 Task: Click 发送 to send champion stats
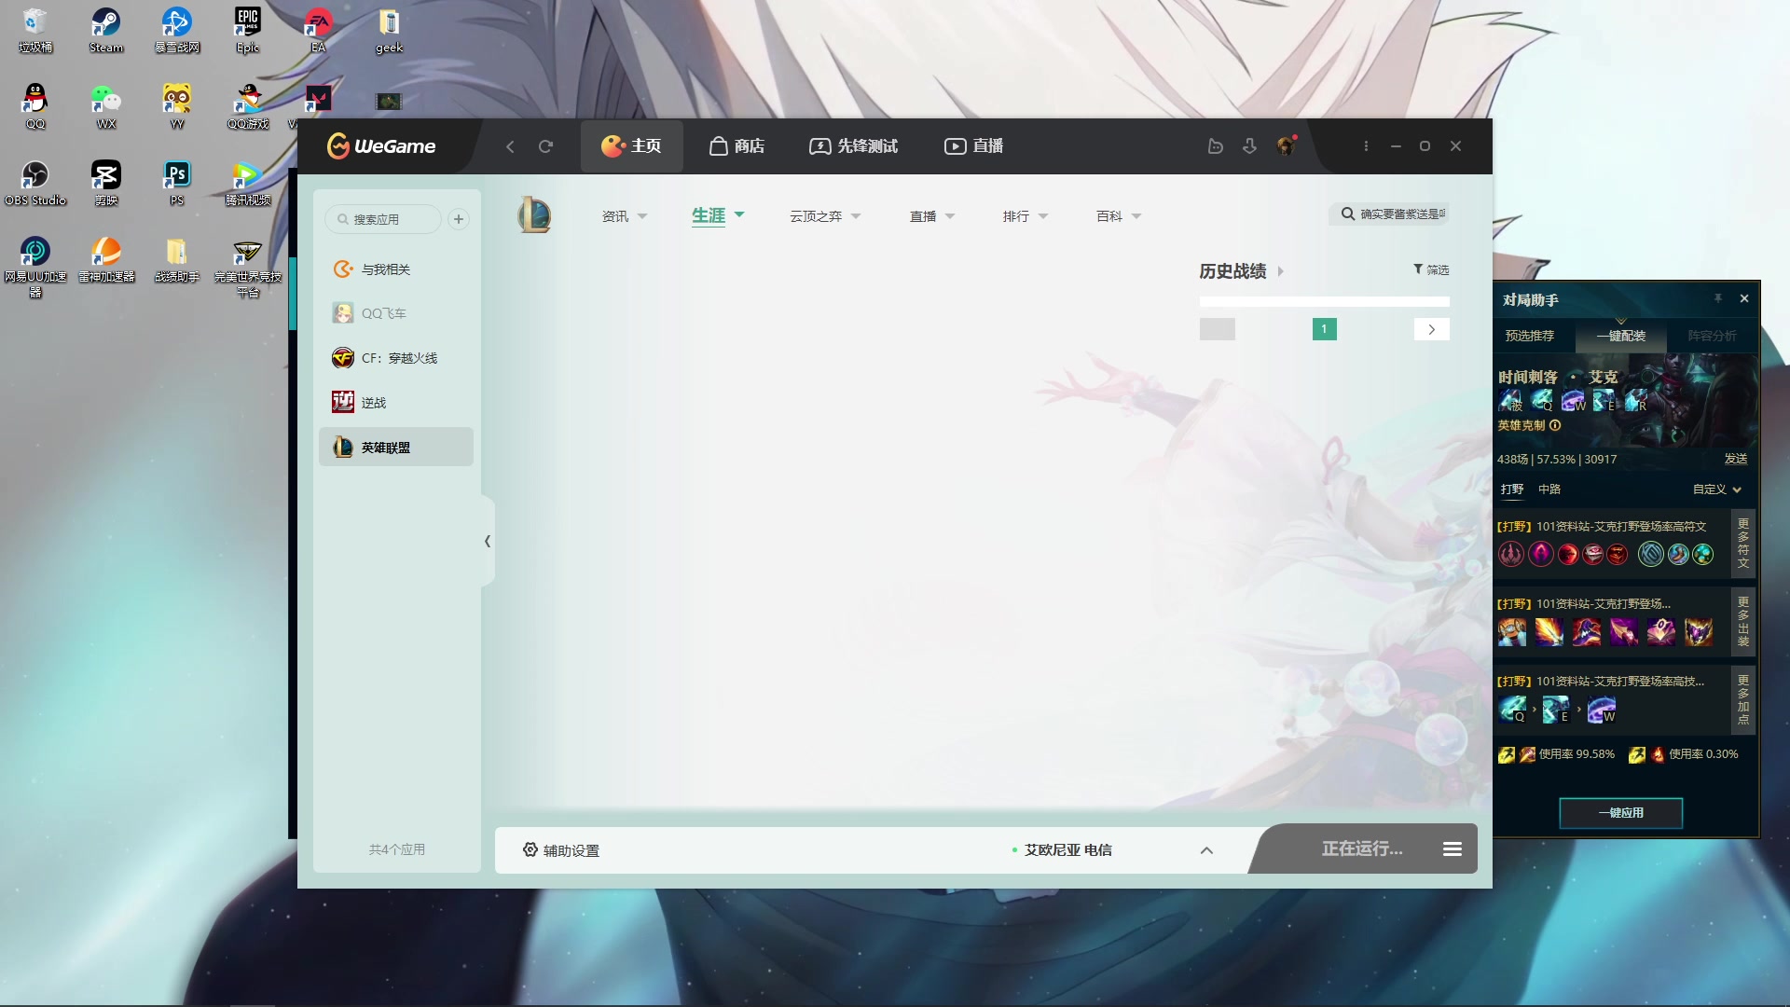(x=1736, y=459)
